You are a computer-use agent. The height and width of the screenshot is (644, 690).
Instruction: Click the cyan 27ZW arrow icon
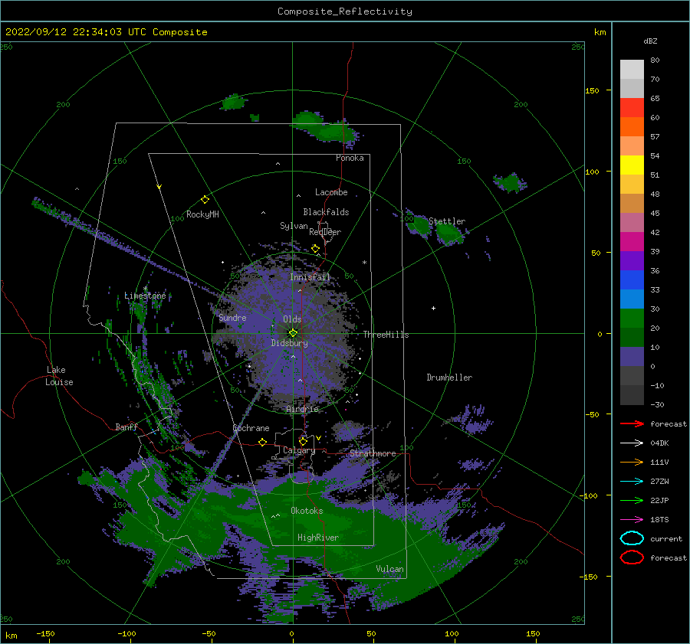click(632, 482)
